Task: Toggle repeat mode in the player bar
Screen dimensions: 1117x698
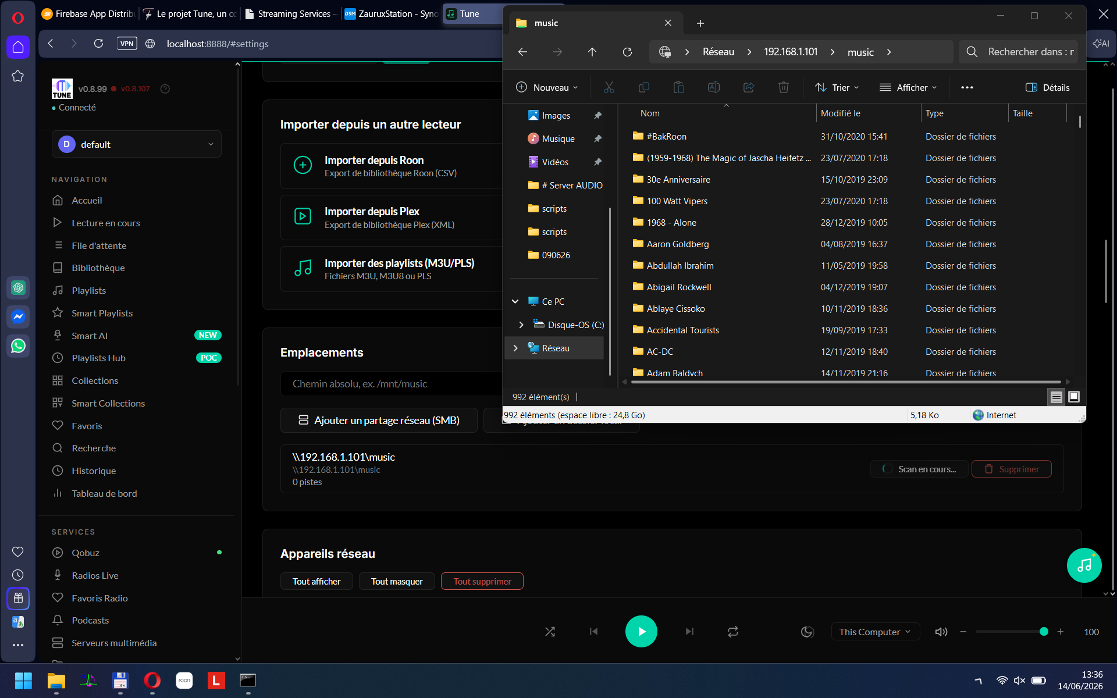Action: click(x=733, y=632)
